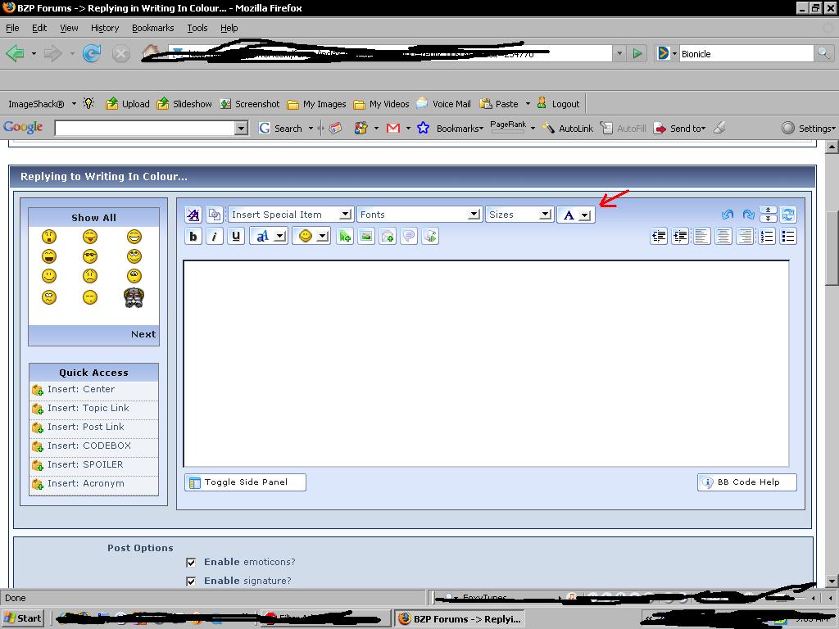Click the Firefox reload button
The image size is (839, 629).
(x=92, y=53)
